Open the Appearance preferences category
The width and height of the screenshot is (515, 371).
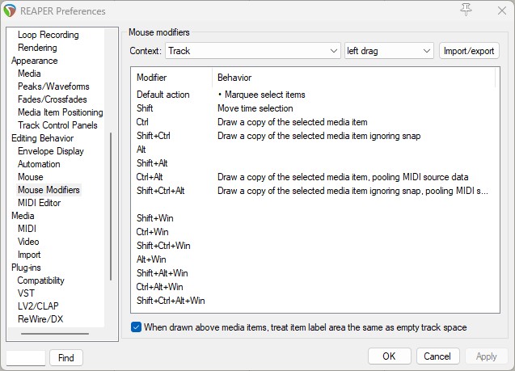tap(34, 61)
